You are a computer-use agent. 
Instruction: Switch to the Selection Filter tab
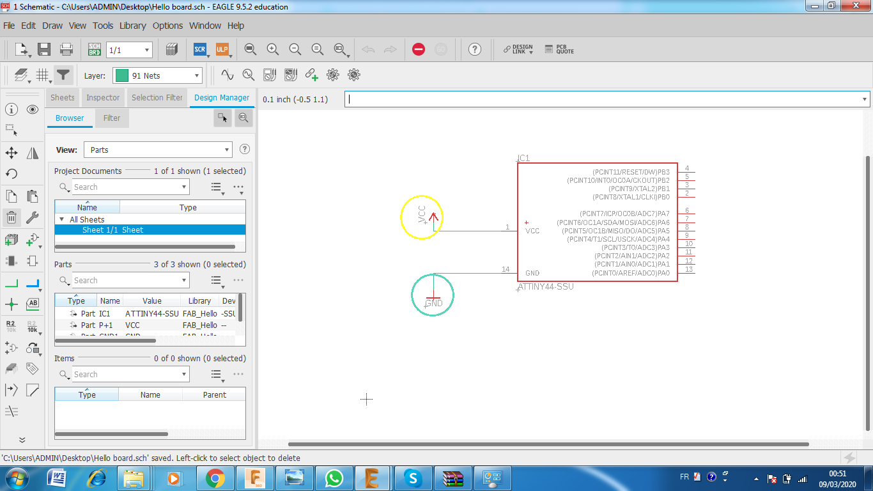(x=157, y=98)
